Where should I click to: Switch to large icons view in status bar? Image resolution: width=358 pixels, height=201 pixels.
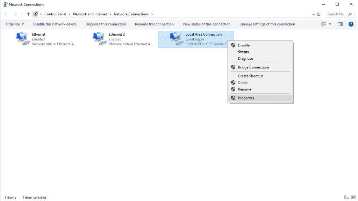[353, 198]
